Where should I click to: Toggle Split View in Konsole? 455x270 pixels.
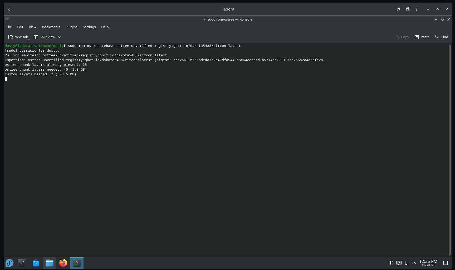[45, 37]
